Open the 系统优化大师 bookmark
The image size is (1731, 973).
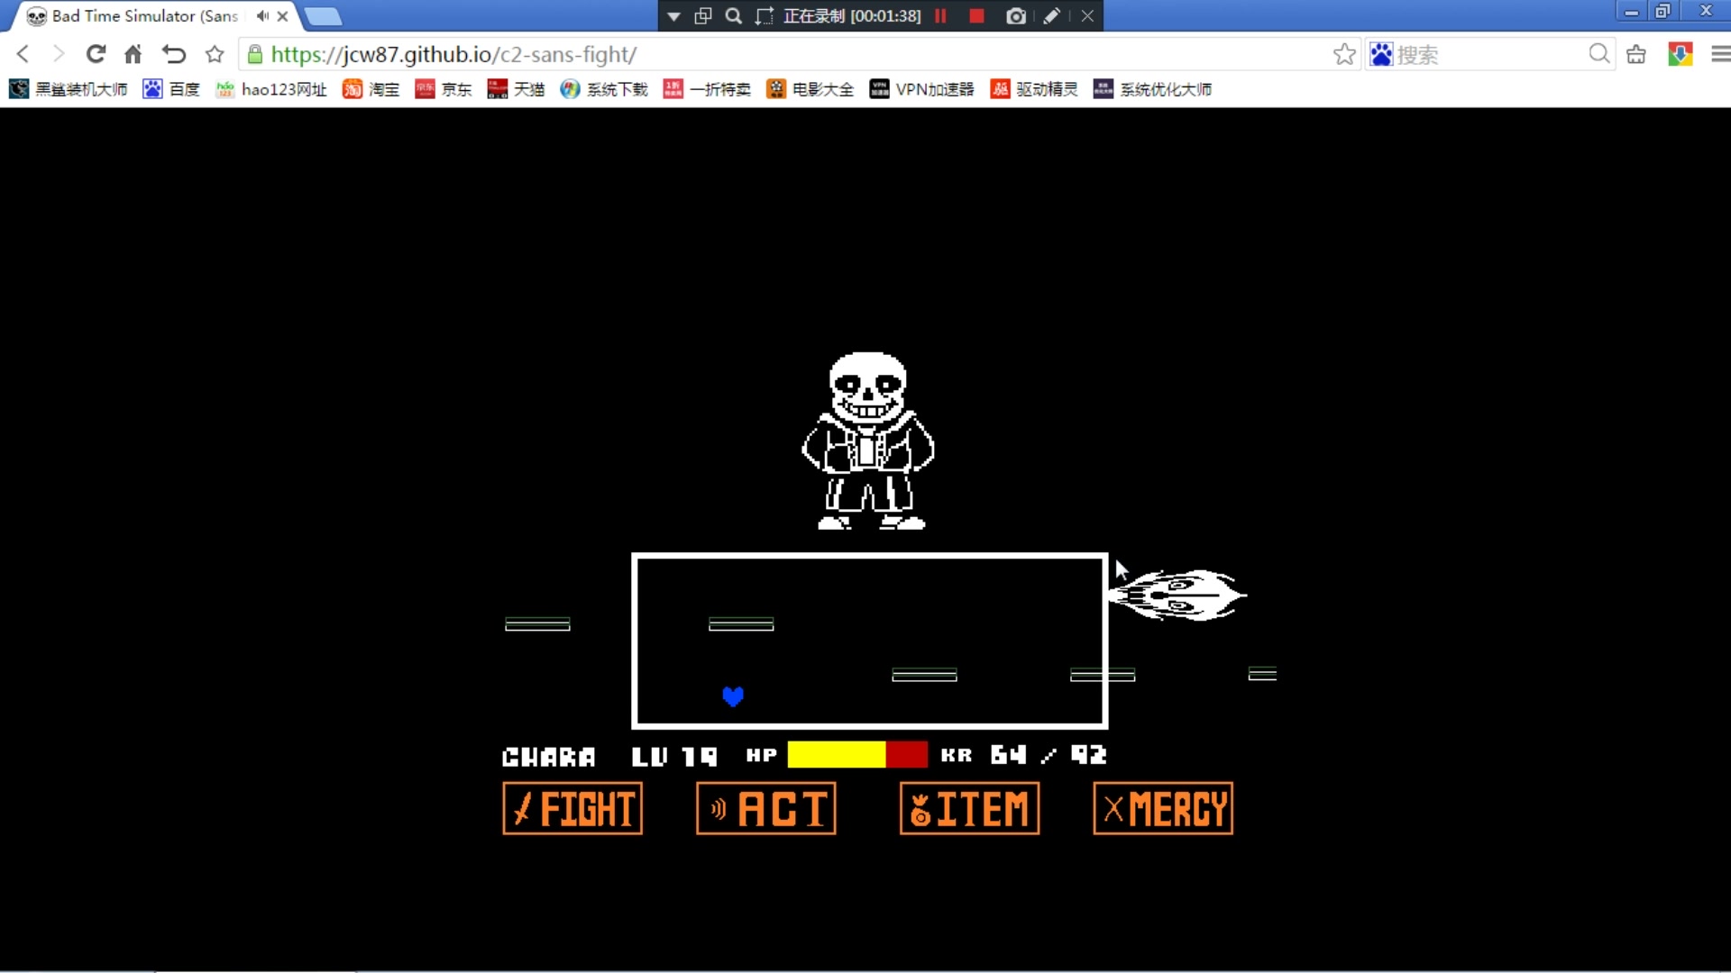(x=1152, y=88)
